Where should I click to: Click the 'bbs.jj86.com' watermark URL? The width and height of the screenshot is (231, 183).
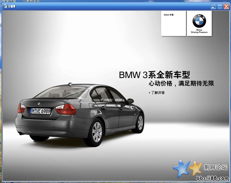point(212,178)
